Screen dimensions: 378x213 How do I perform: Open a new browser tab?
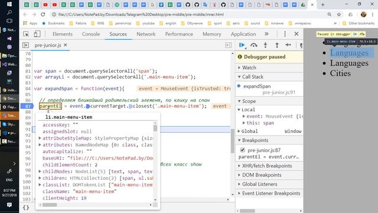322,5
